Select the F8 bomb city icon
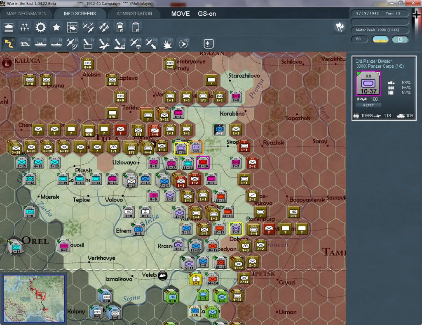The width and height of the screenshot is (422, 325). [x=120, y=43]
